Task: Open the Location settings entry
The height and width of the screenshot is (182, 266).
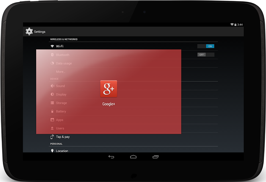Action: point(133,151)
